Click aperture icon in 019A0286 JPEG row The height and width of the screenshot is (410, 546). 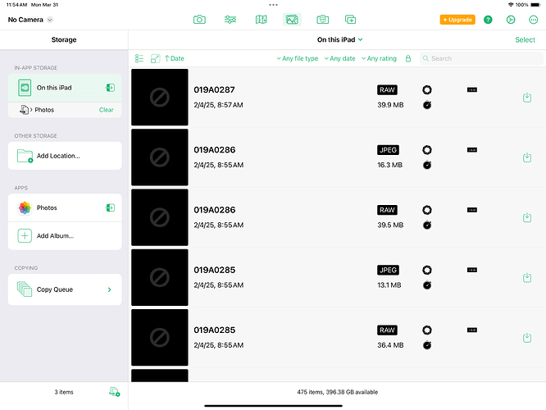(427, 150)
